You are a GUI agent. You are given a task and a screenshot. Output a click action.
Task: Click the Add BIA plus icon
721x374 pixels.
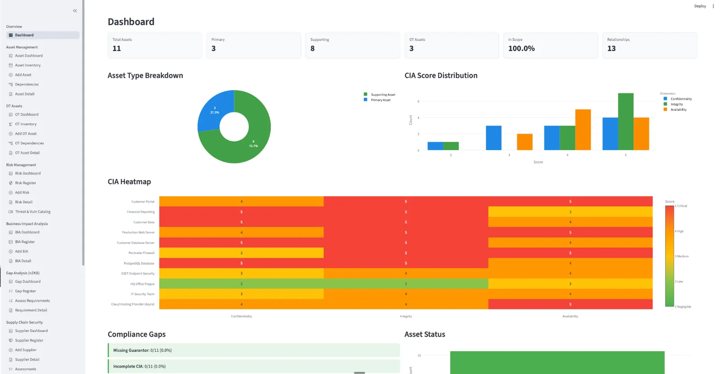(11, 252)
